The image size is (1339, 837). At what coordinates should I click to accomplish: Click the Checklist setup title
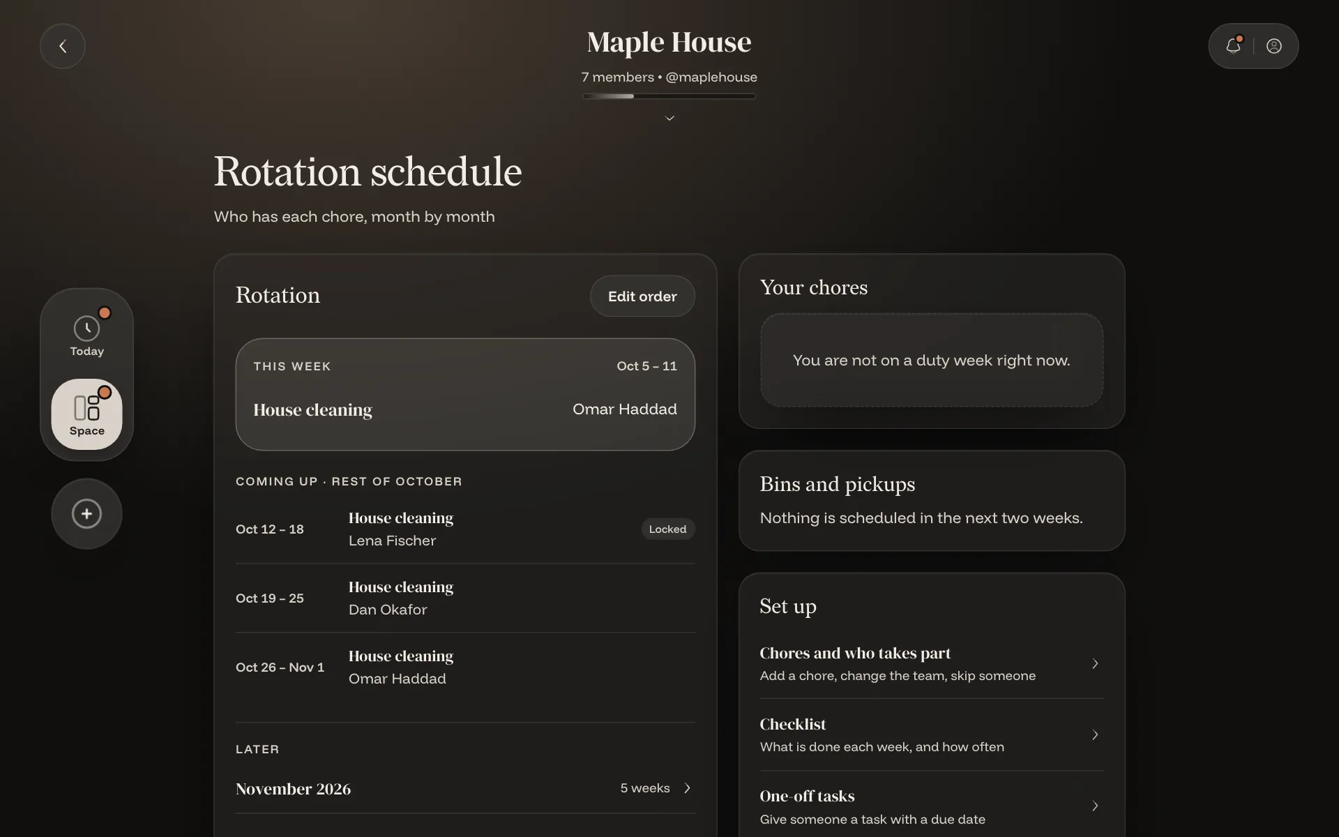point(793,725)
